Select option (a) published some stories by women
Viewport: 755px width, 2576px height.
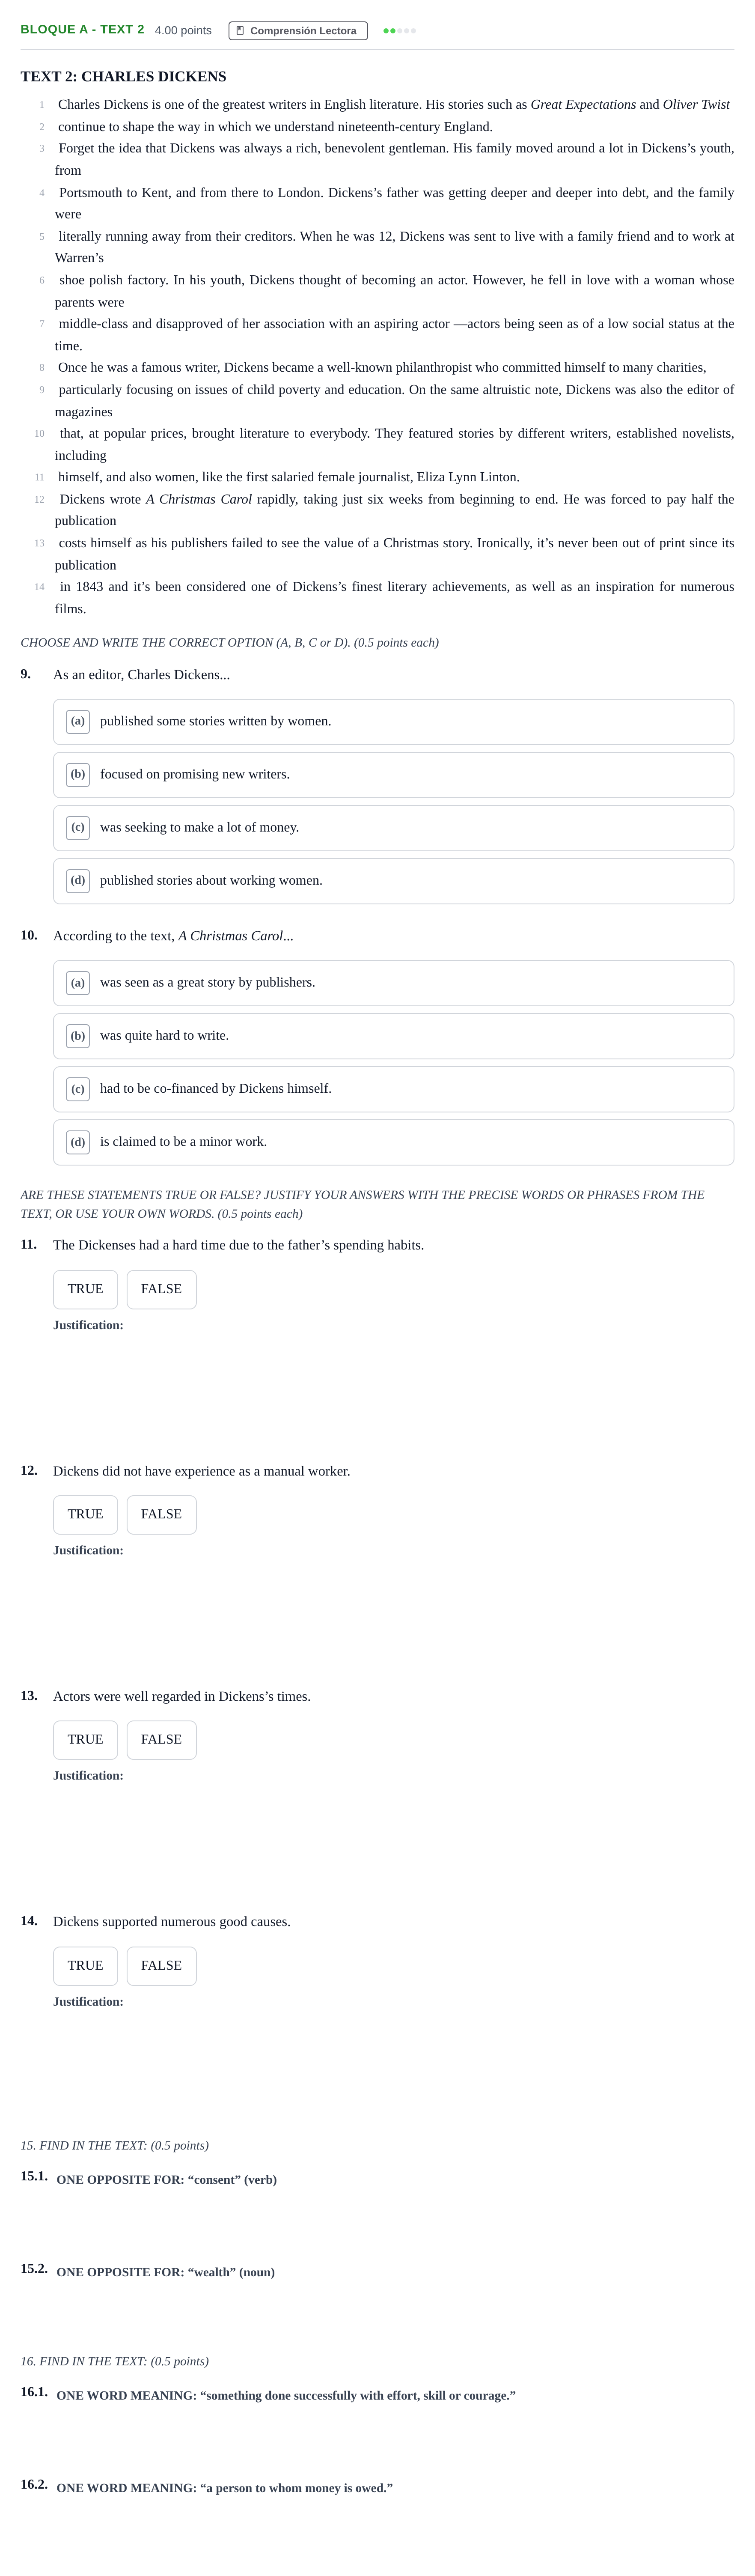pyautogui.click(x=393, y=722)
